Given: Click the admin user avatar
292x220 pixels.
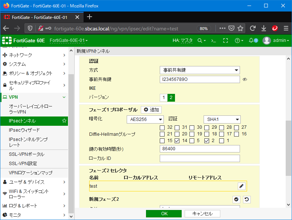Looking at the screenshot, I should 266,40.
